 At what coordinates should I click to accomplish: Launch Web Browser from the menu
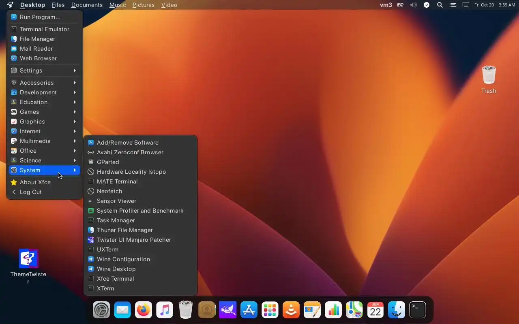pyautogui.click(x=45, y=58)
